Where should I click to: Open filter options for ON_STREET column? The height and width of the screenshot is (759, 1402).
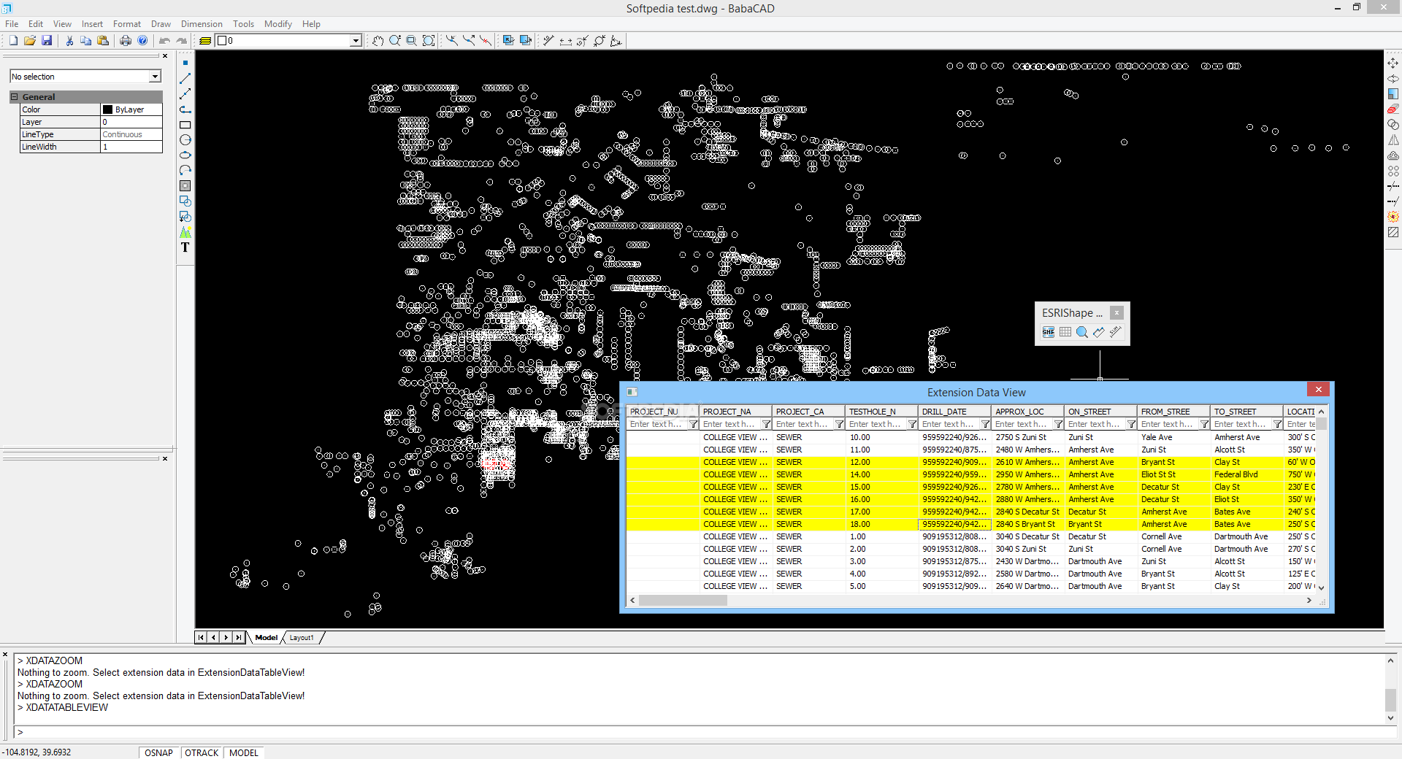click(x=1131, y=424)
